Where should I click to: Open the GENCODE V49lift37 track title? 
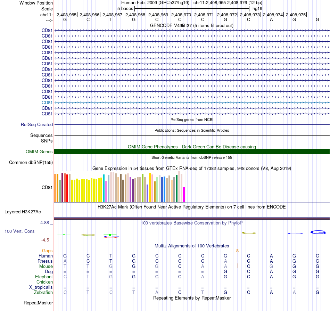pyautogui.click(x=191, y=25)
